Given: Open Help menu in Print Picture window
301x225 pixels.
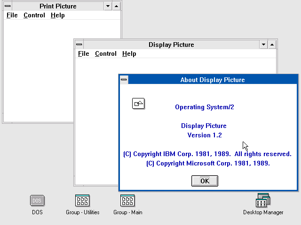Looking at the screenshot, I should click(57, 15).
